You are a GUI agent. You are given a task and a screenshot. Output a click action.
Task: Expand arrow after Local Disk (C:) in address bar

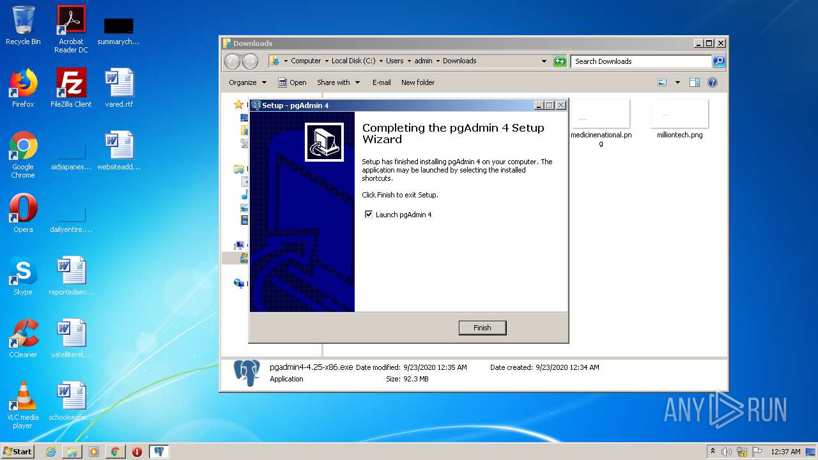(x=381, y=61)
